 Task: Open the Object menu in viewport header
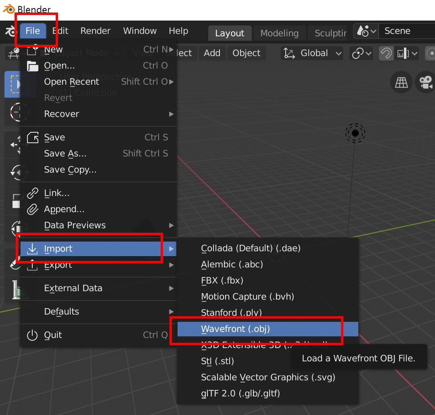pos(246,53)
